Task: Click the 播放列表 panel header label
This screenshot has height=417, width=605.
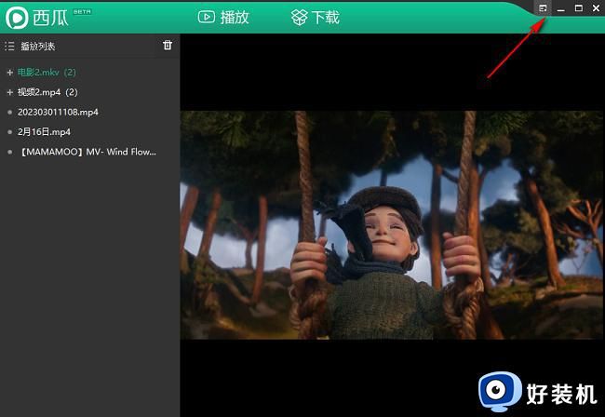Action: coord(39,46)
